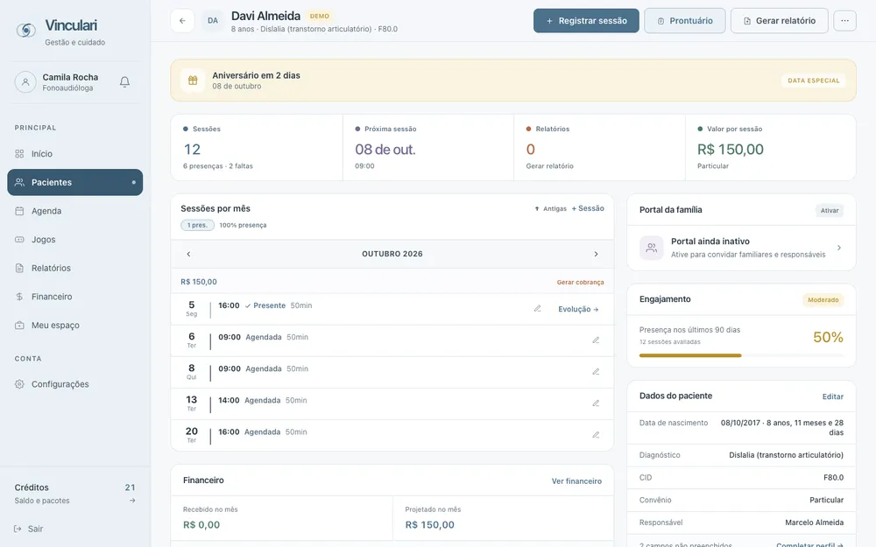Click the Vinculari logo icon
876x547 pixels.
point(25,30)
